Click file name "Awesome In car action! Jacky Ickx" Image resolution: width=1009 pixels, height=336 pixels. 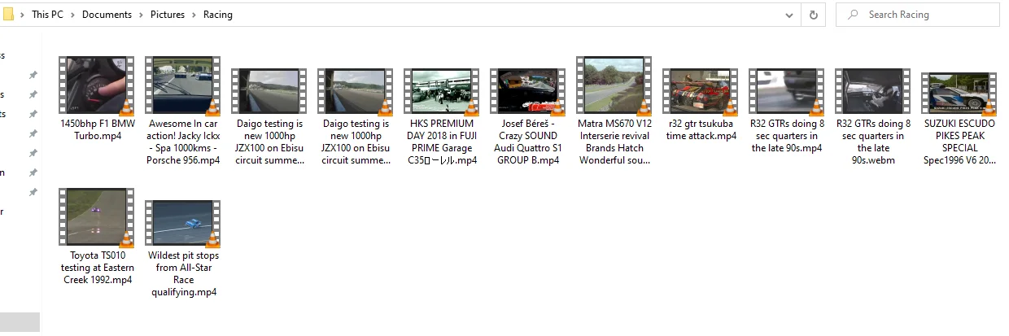[x=184, y=142]
